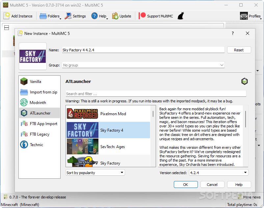The image size is (264, 208).
Task: Click into the instance Name field
Action: click(143, 50)
